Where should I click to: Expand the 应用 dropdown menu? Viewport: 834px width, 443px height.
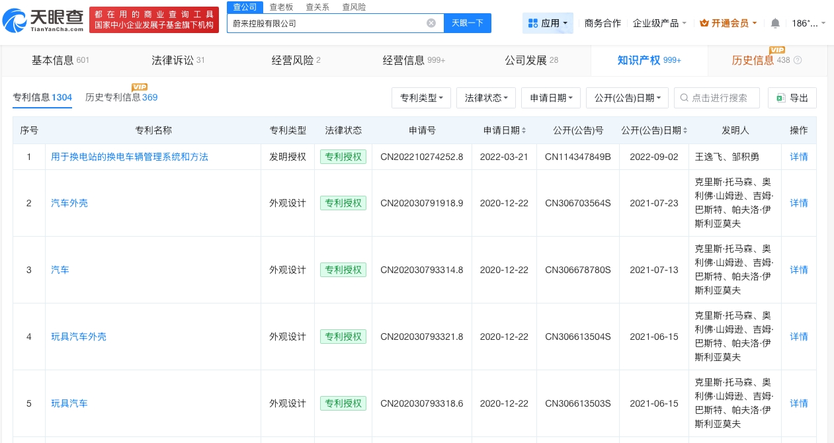click(x=548, y=23)
